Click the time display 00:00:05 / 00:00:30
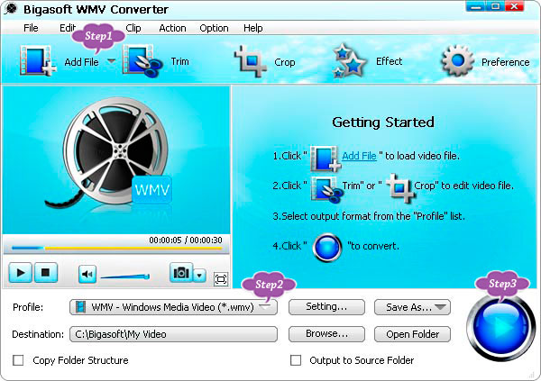Viewport: 541px width, 381px height. (x=186, y=240)
